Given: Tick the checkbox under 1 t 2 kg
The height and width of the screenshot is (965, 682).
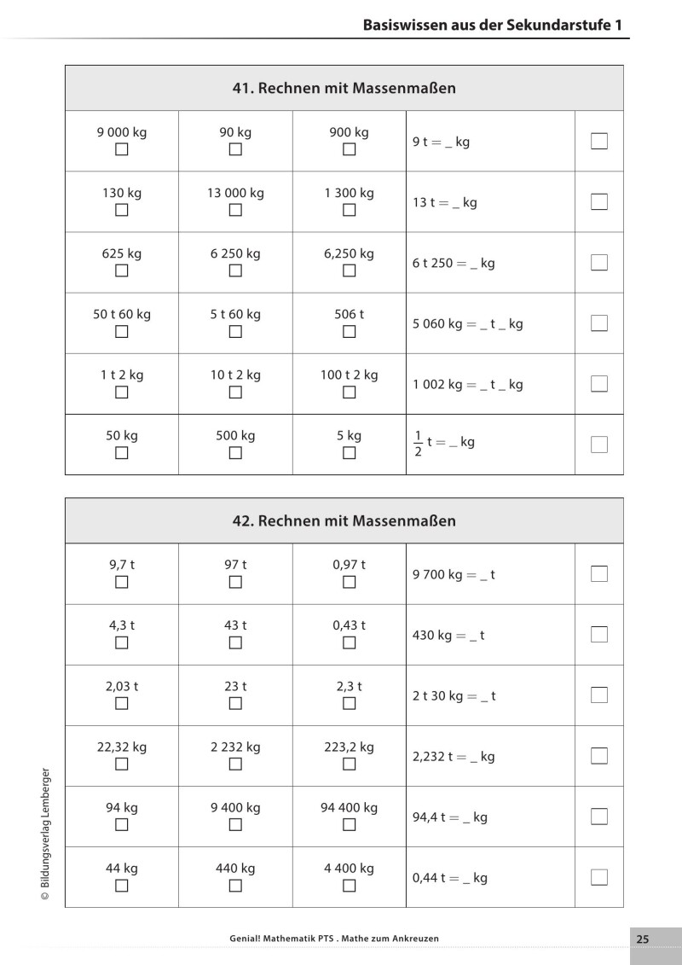Looking at the screenshot, I should pos(122,392).
